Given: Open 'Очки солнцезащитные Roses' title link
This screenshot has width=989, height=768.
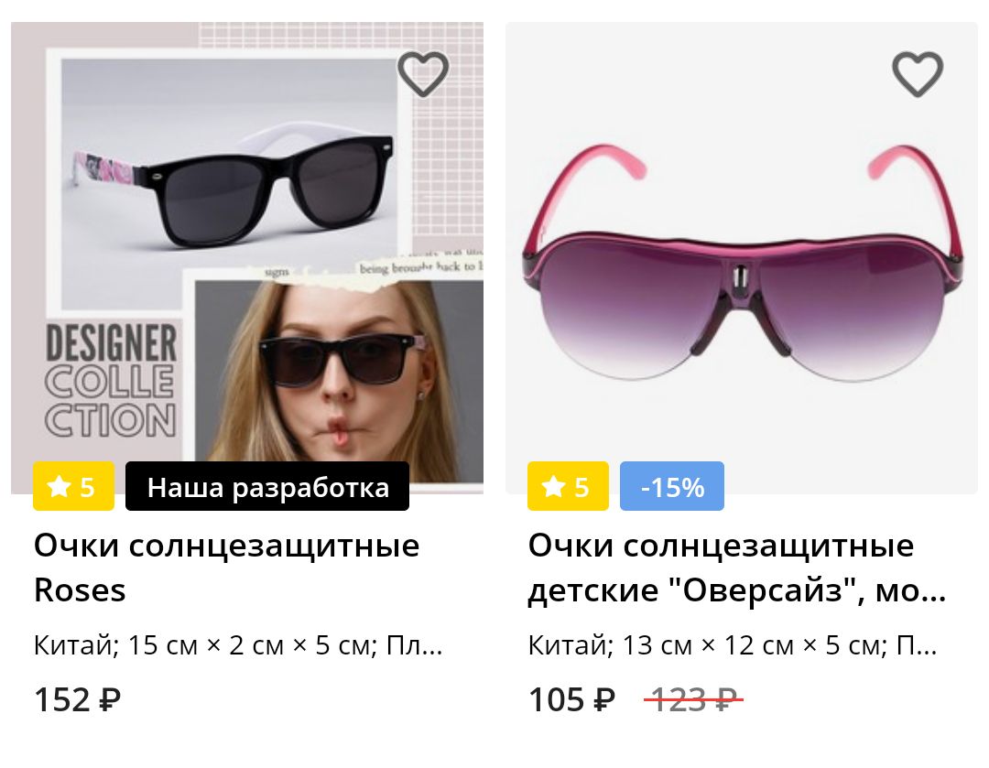Looking at the screenshot, I should (x=226, y=568).
